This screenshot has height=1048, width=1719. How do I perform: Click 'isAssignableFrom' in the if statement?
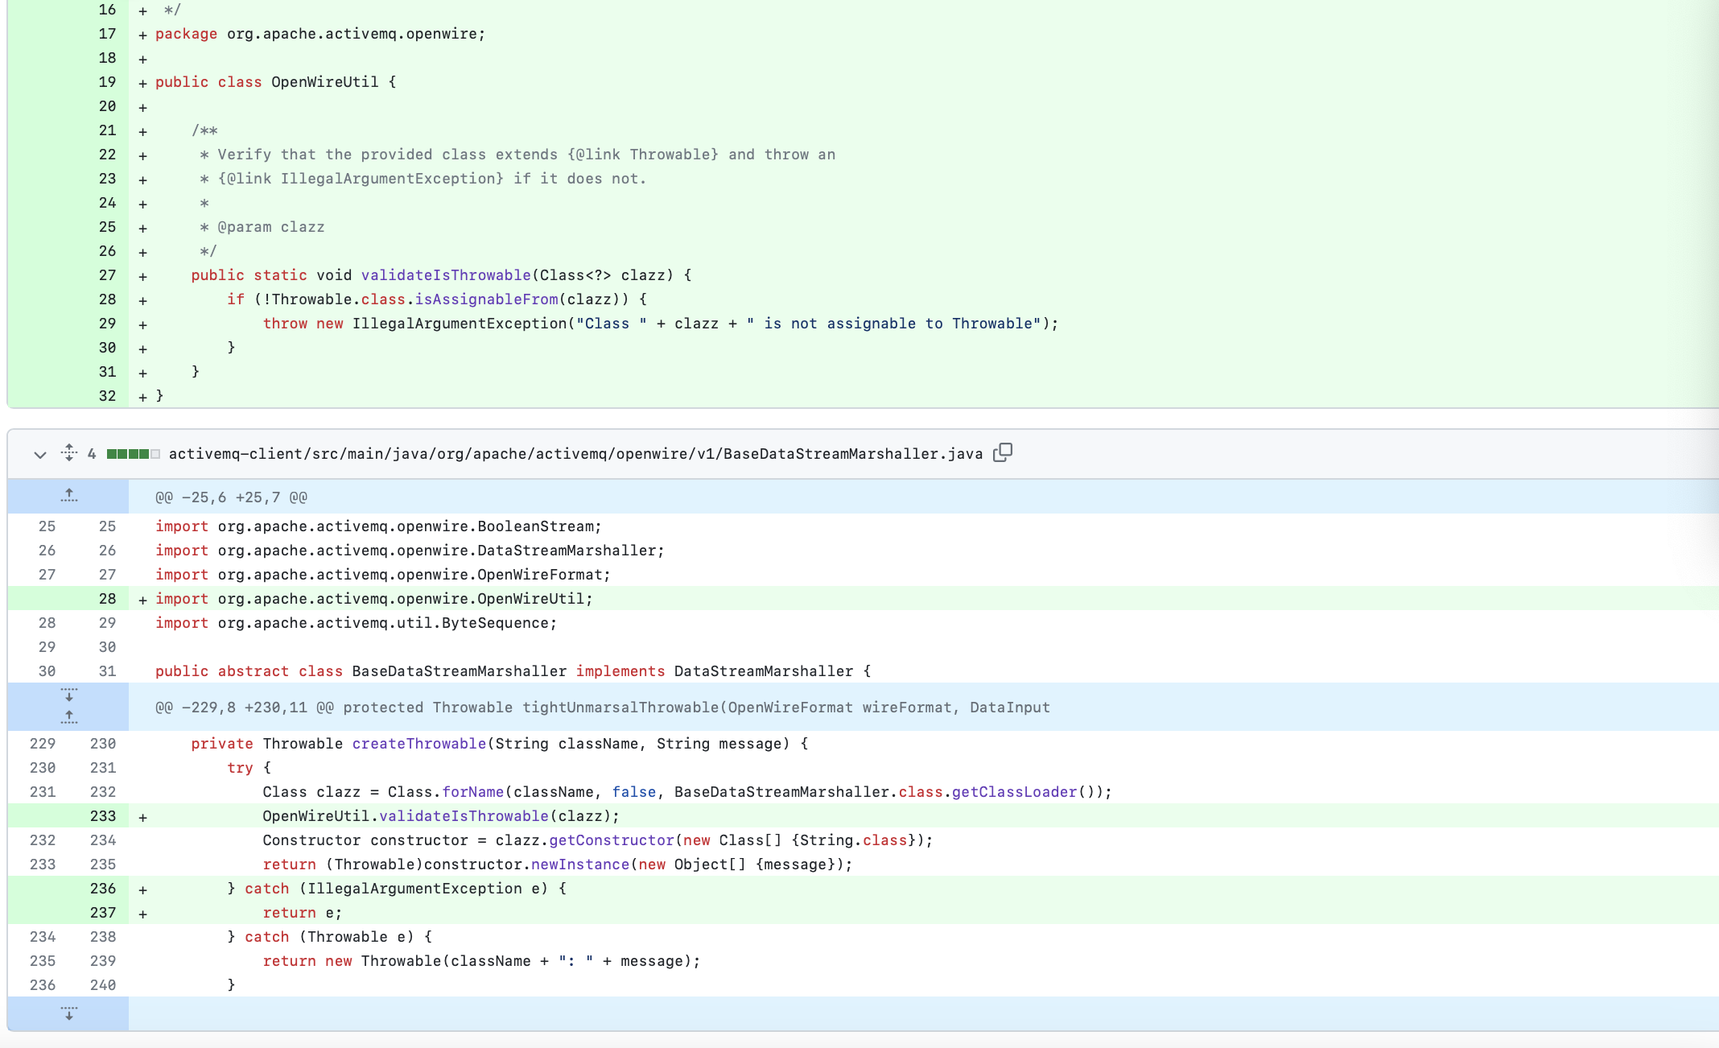click(x=486, y=299)
